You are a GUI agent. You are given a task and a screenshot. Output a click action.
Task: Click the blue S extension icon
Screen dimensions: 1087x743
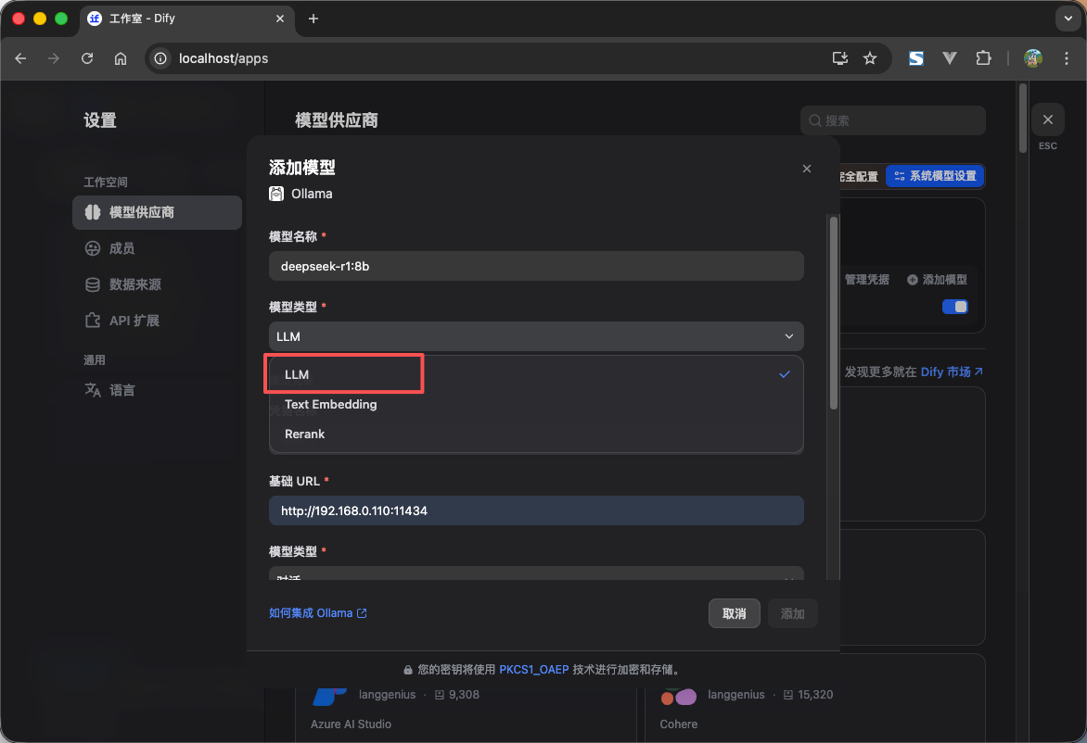[x=915, y=58]
